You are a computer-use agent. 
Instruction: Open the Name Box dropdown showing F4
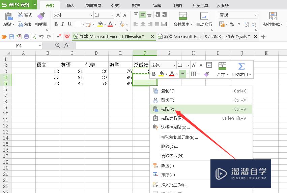point(40,46)
